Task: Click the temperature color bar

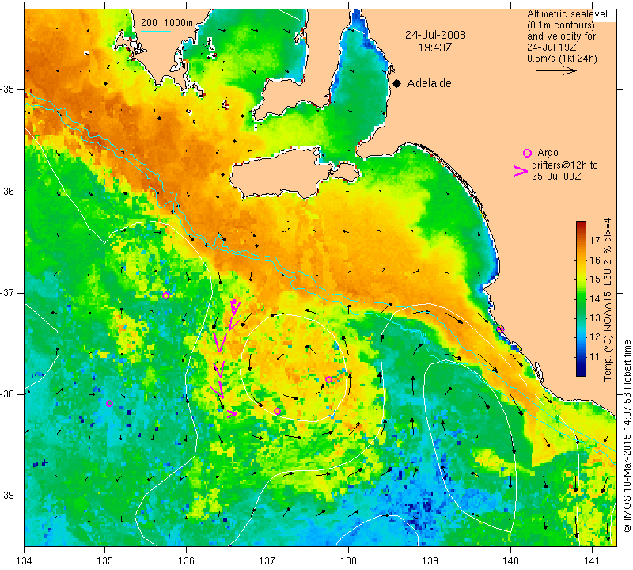Action: click(581, 298)
